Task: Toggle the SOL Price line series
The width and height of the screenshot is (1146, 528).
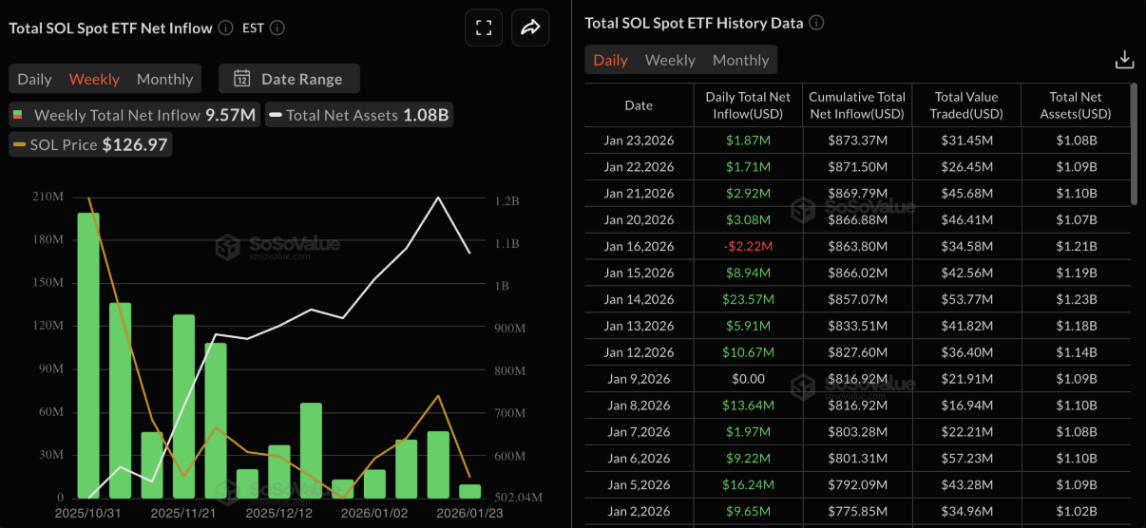Action: (x=90, y=144)
